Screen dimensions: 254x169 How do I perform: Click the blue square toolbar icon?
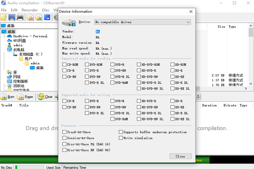click(x=47, y=17)
